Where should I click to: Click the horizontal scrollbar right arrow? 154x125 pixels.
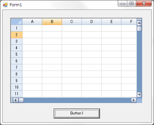(134, 100)
